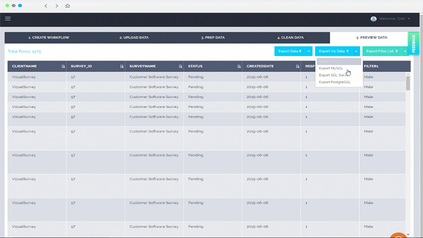Image resolution: width=423 pixels, height=238 pixels.
Task: Sort by CLIENTNAME column sort icon
Action: (63, 66)
